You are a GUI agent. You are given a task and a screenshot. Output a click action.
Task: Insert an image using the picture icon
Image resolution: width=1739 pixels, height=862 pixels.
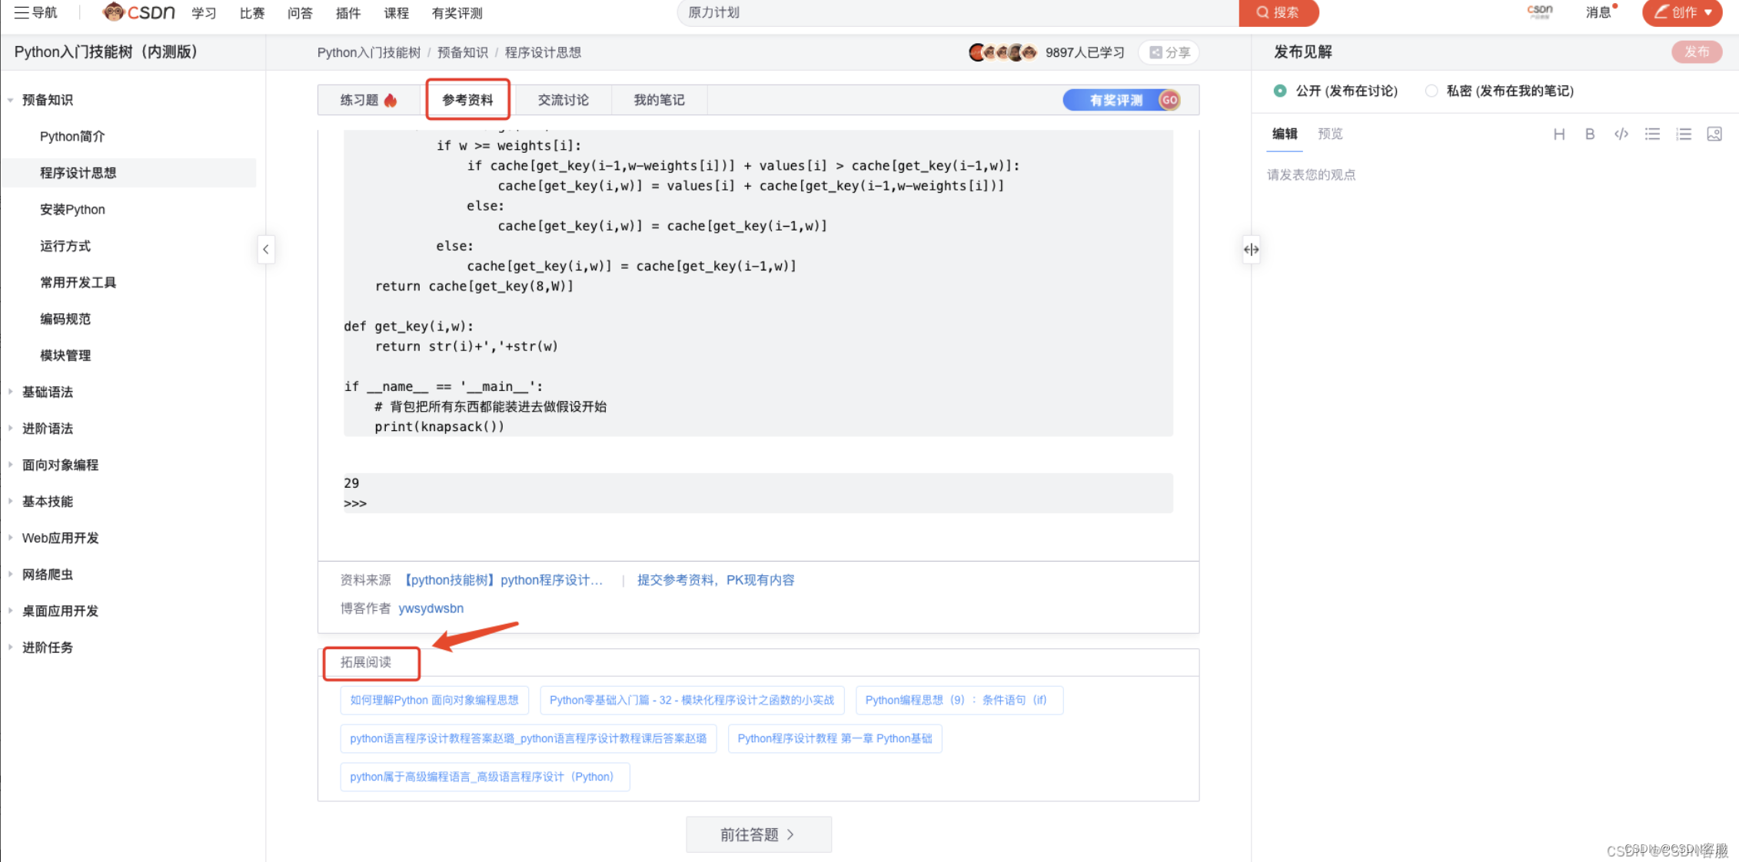tap(1714, 134)
